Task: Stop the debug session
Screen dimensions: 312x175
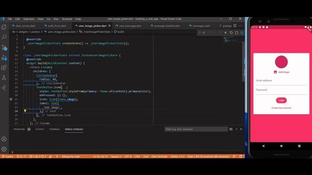Action: 236,33
